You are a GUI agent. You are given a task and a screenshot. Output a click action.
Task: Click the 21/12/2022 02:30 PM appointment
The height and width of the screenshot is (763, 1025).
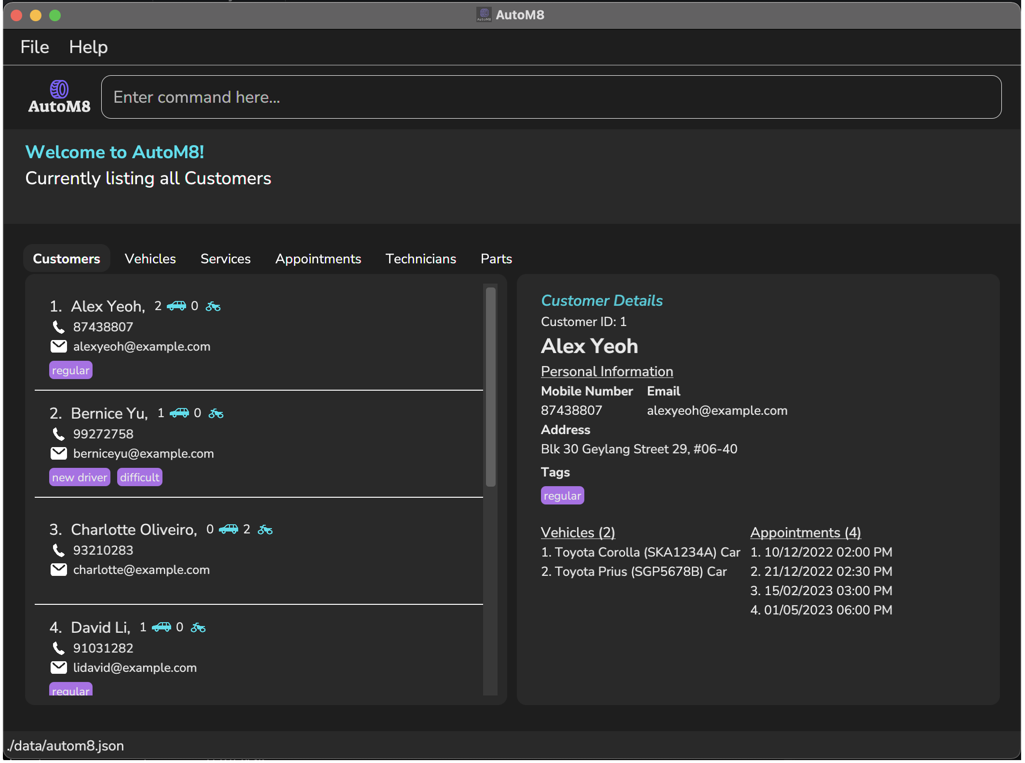822,571
